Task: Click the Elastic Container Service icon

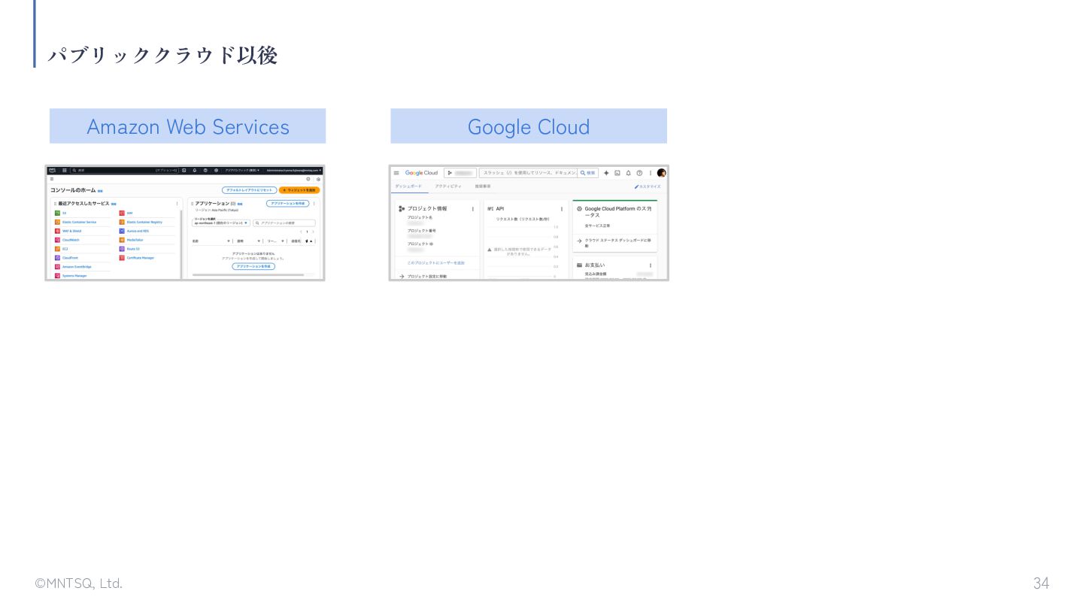Action: tap(57, 222)
